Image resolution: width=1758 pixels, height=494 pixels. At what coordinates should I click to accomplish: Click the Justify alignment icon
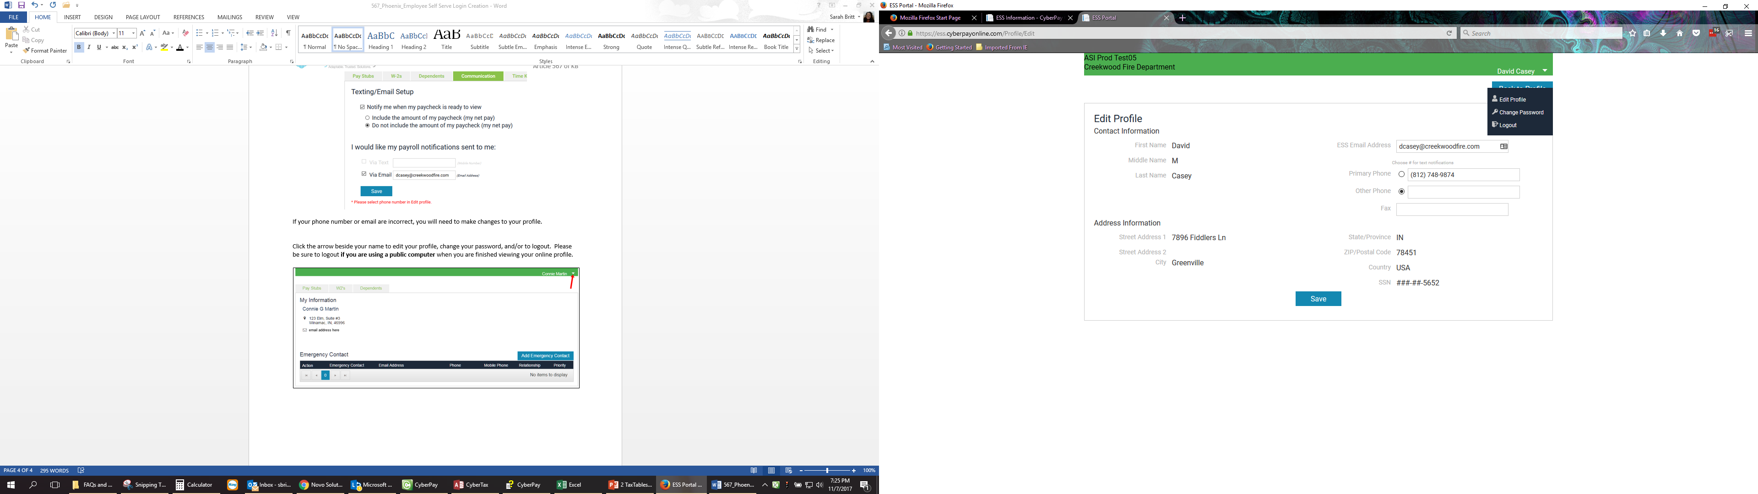coord(230,47)
